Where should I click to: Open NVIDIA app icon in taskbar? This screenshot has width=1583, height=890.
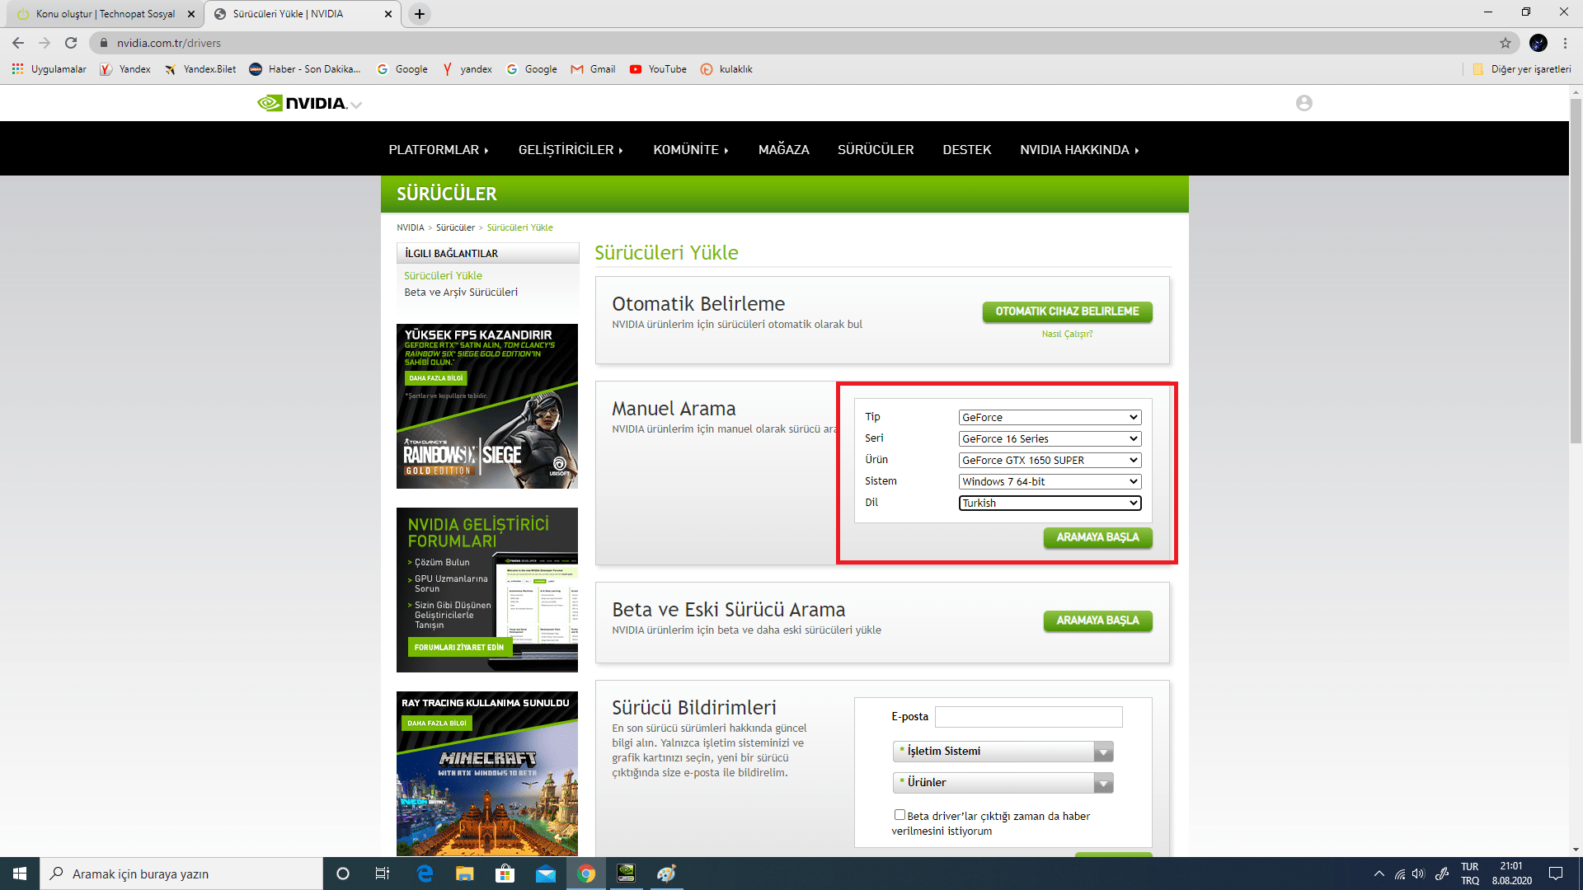click(626, 874)
